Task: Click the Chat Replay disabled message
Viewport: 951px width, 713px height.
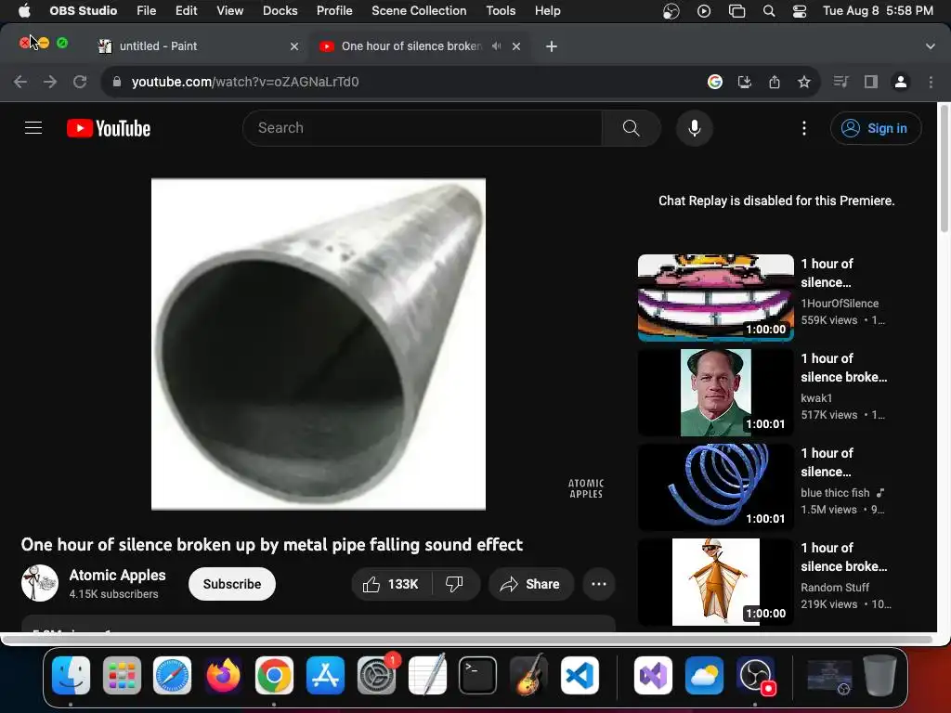Action: point(776,201)
